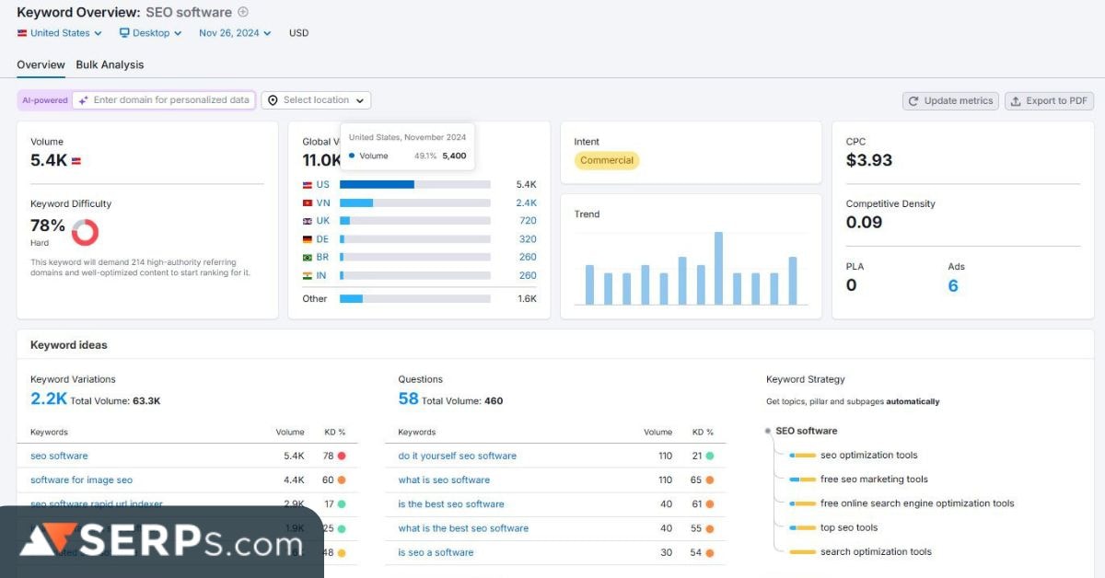Open the Desktop device dropdown
The image size is (1105, 578).
tap(150, 33)
